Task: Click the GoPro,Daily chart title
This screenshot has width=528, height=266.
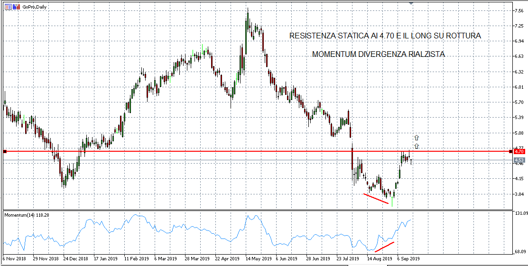Action: coord(35,7)
